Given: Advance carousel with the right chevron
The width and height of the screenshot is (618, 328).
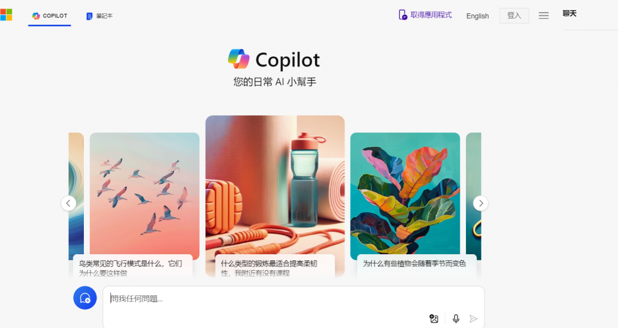Looking at the screenshot, I should point(480,204).
